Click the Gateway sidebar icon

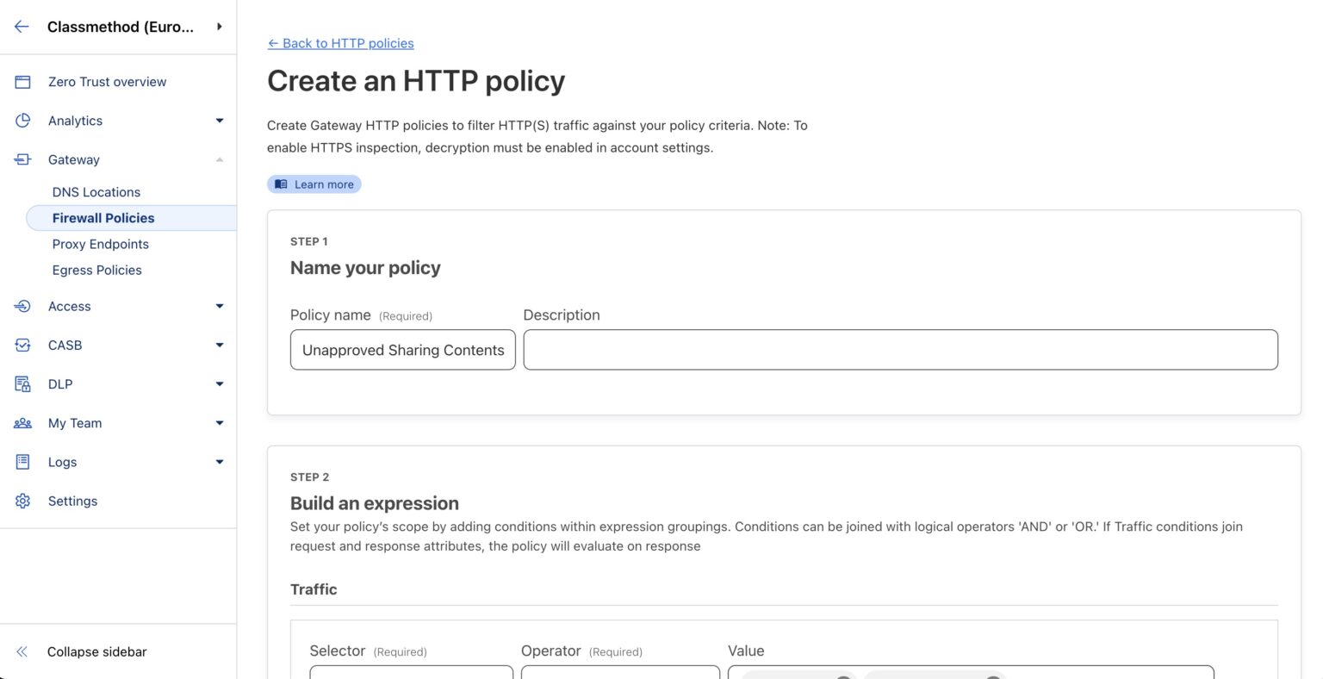[x=22, y=159]
